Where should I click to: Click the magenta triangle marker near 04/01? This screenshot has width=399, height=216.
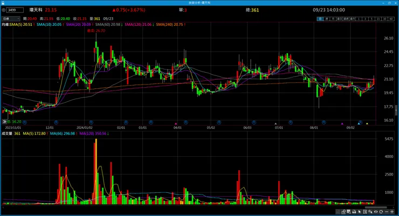[x=176, y=123]
